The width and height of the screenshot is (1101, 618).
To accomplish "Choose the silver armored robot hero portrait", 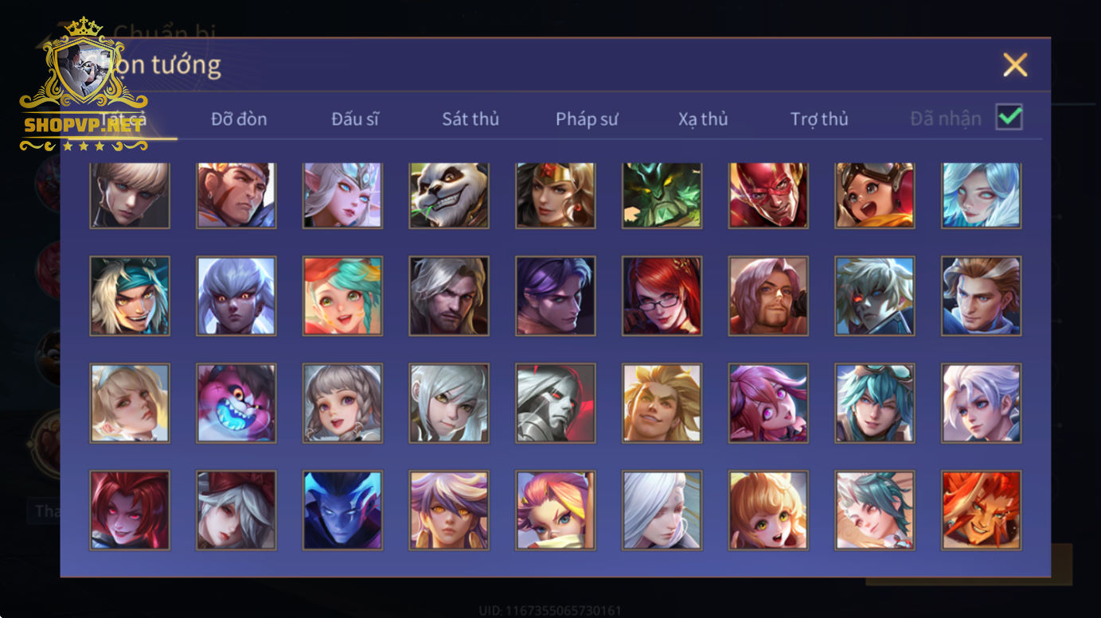I will coord(556,402).
